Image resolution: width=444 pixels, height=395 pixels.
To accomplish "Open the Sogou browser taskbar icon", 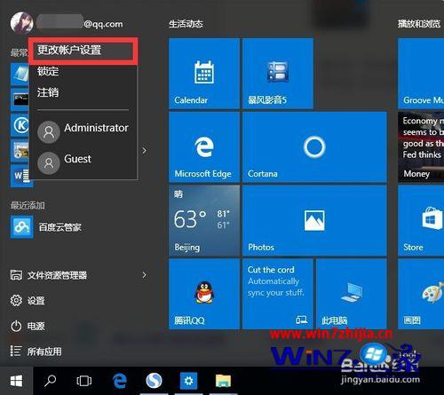I will point(155,381).
